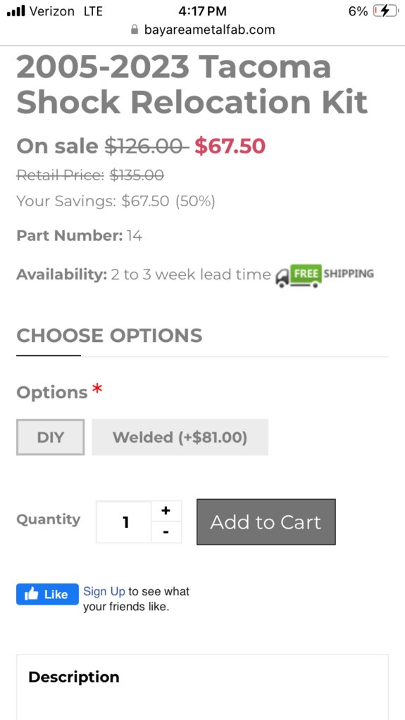Screen dimensions: 405x720
Task: Select the Welded (+$81.00) option
Action: click(x=180, y=437)
